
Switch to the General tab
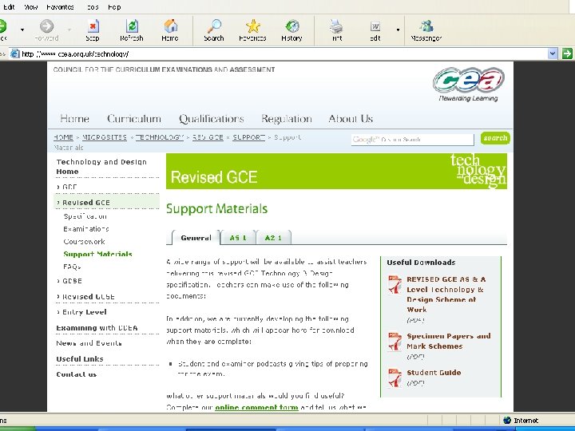pyautogui.click(x=196, y=238)
